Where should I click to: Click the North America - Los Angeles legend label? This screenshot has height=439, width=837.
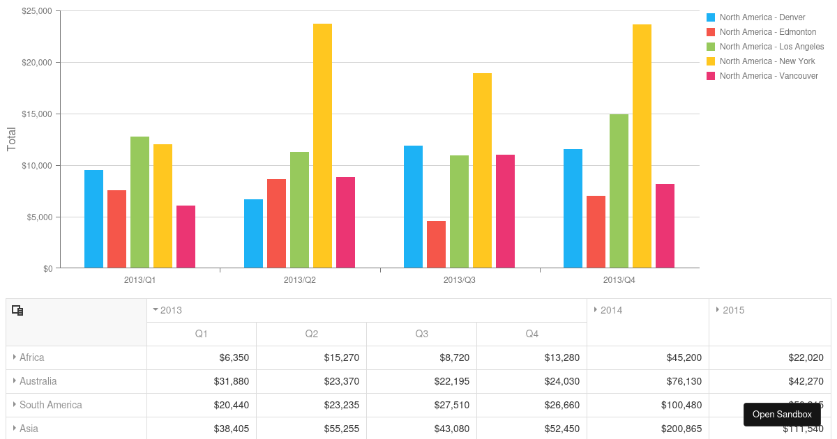tap(772, 47)
